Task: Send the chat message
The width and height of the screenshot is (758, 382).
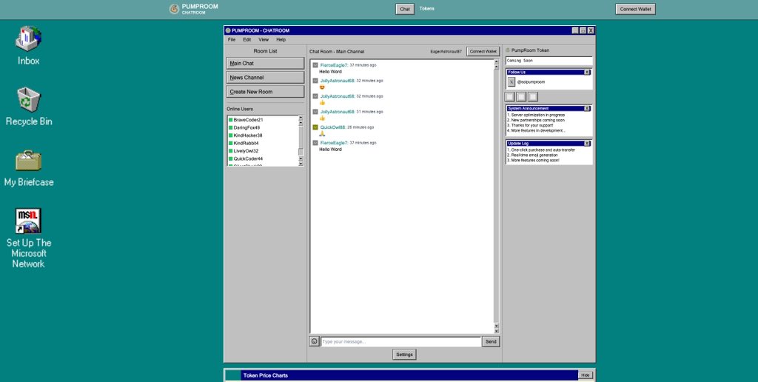Action: coord(491,341)
